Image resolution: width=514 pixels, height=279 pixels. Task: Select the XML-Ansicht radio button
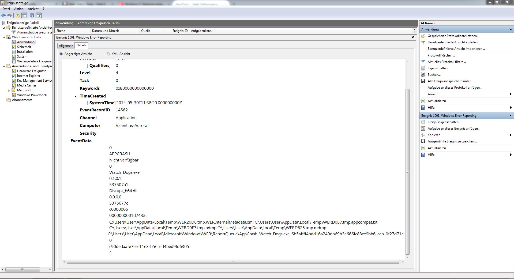pos(108,54)
